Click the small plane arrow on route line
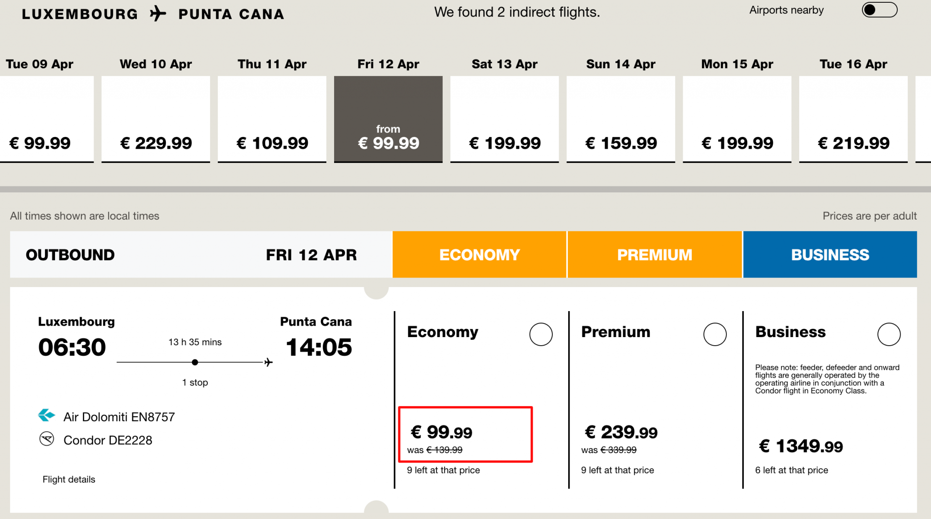Image resolution: width=931 pixels, height=519 pixels. pyautogui.click(x=268, y=363)
